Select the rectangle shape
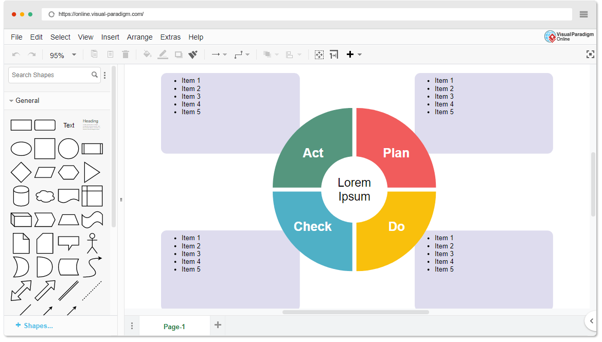 coord(21,125)
